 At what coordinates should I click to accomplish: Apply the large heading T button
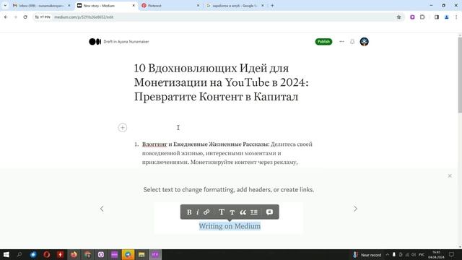tap(222, 212)
